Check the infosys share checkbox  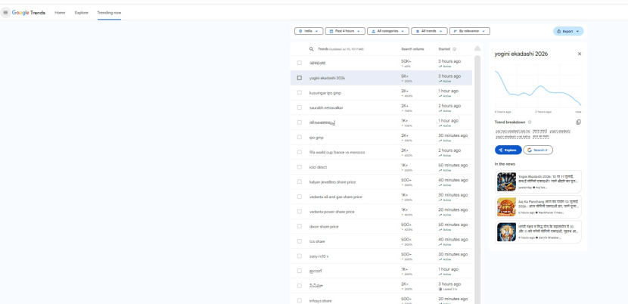click(x=299, y=300)
